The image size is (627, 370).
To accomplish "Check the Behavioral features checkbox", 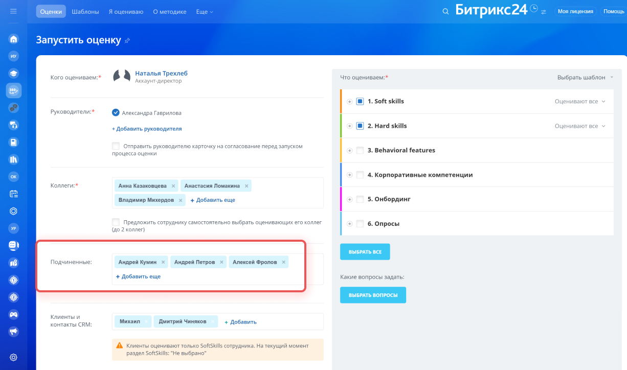I will pyautogui.click(x=360, y=150).
